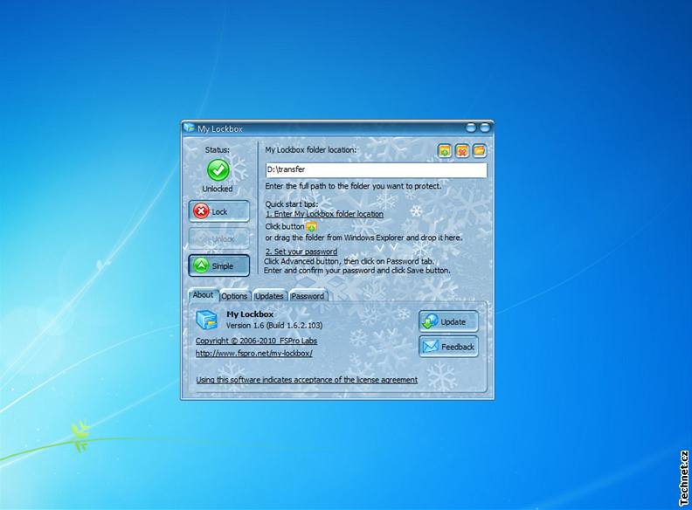Screen dimensions: 692x510
Task: Click the 'Quick start tips:' heading
Action: pyautogui.click(x=291, y=204)
